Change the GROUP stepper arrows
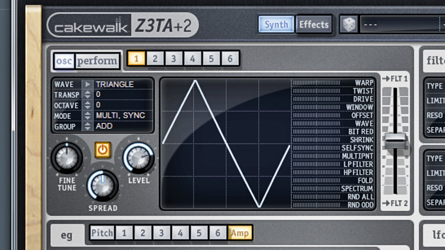Image resolution: width=445 pixels, height=250 pixels. coord(87,126)
